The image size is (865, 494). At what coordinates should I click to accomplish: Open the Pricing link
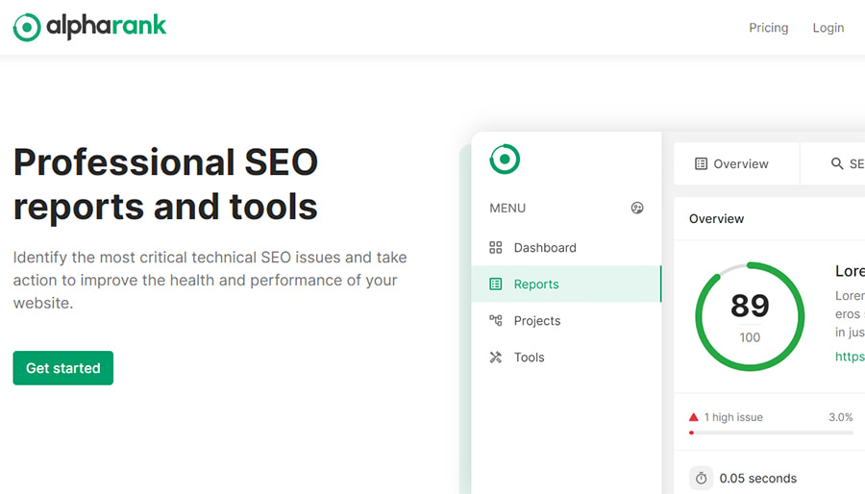click(x=768, y=28)
